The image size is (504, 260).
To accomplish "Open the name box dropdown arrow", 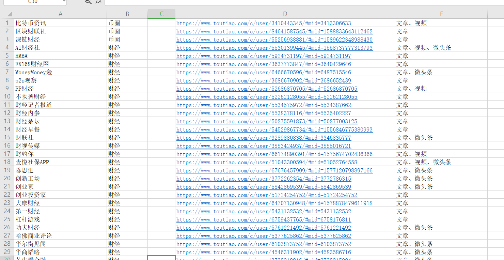I will [64, 1].
